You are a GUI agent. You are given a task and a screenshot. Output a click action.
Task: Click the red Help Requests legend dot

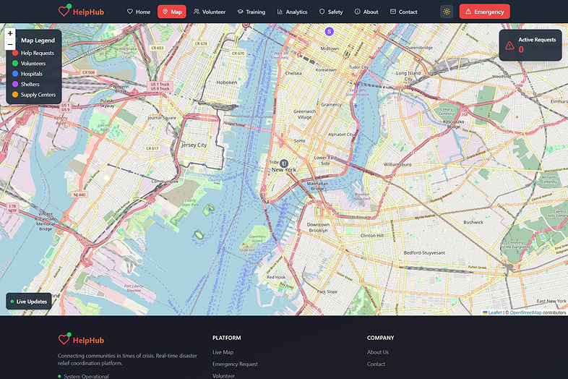(15, 53)
